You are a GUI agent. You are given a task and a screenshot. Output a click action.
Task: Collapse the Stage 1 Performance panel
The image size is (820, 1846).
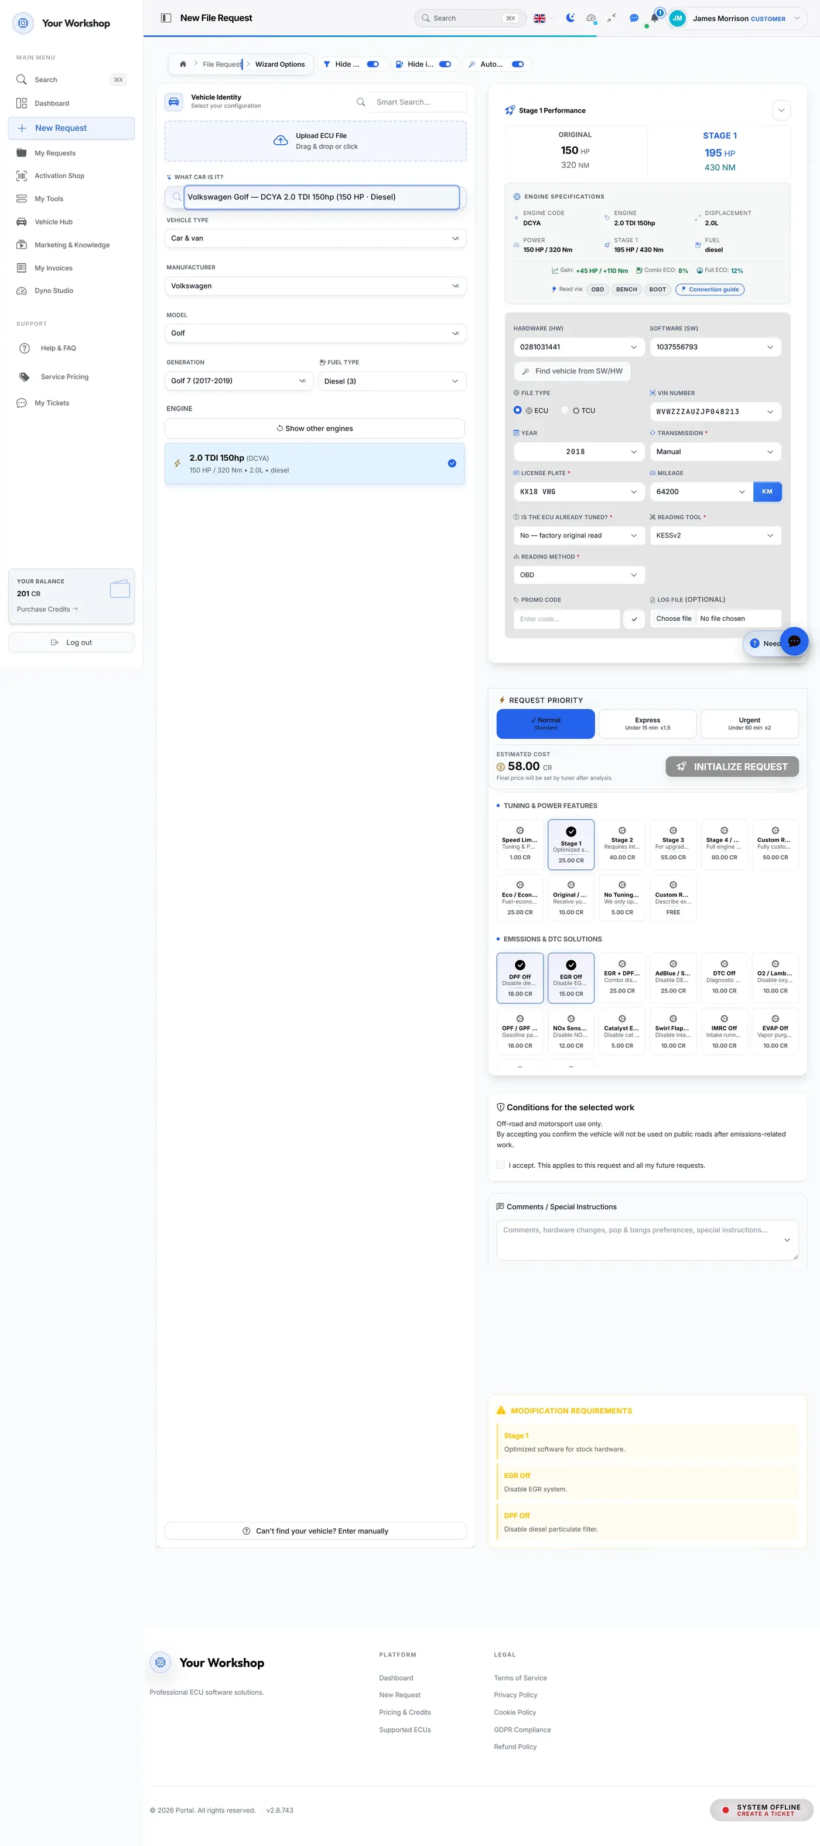click(781, 110)
